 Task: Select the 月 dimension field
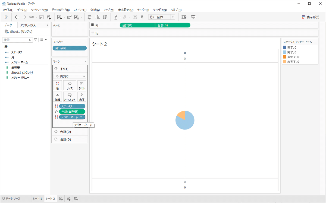[x=13, y=58]
